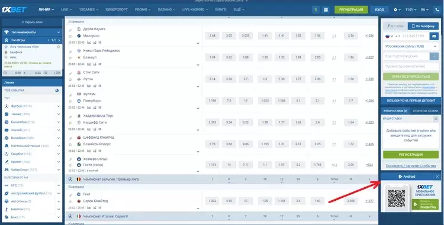Open the 1XGAMES menu

pos(89,9)
